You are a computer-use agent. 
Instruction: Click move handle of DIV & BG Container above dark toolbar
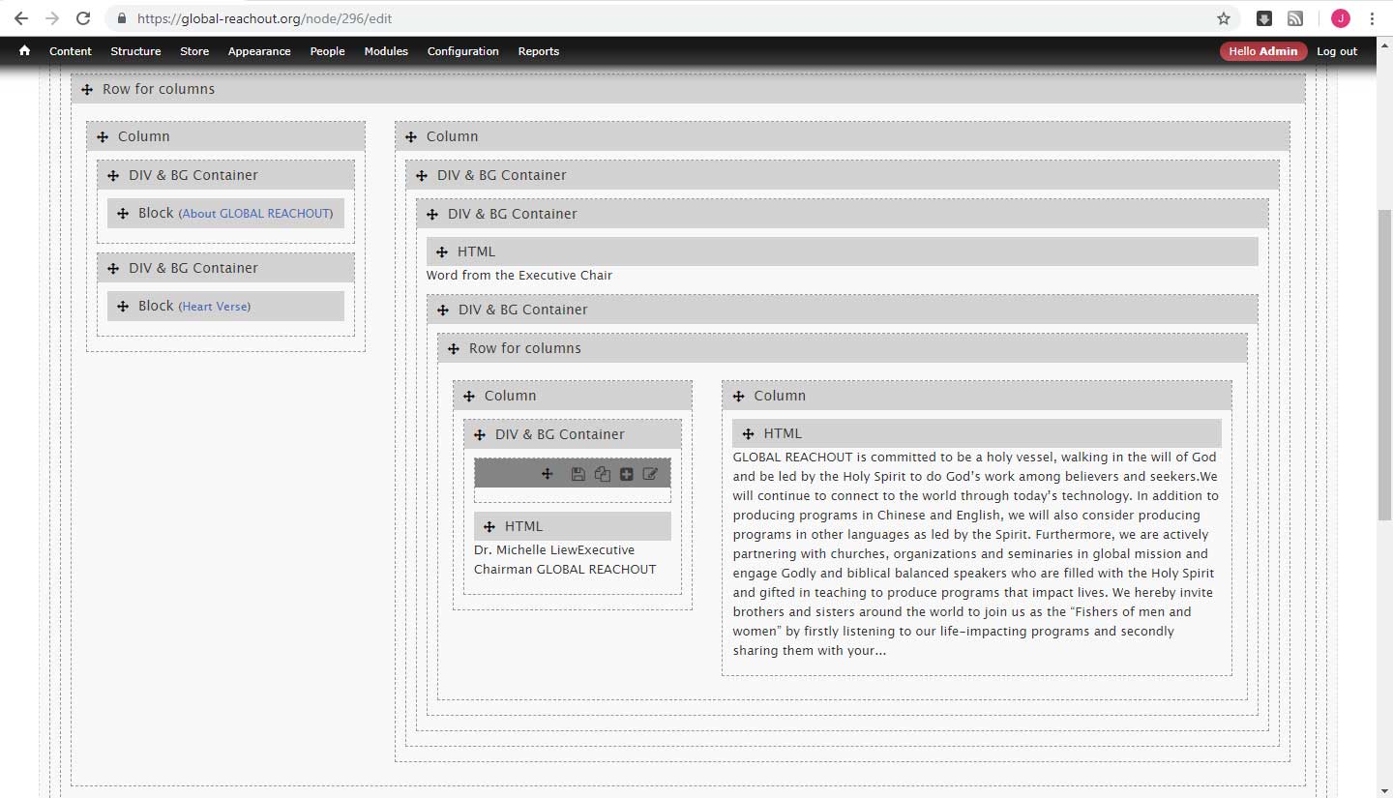coord(480,435)
